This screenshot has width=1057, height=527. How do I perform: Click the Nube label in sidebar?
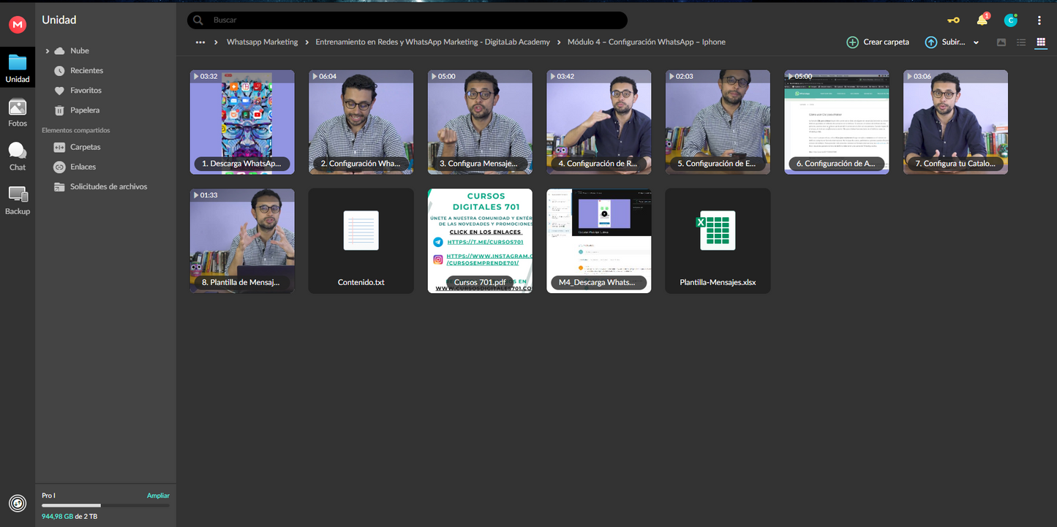coord(80,51)
